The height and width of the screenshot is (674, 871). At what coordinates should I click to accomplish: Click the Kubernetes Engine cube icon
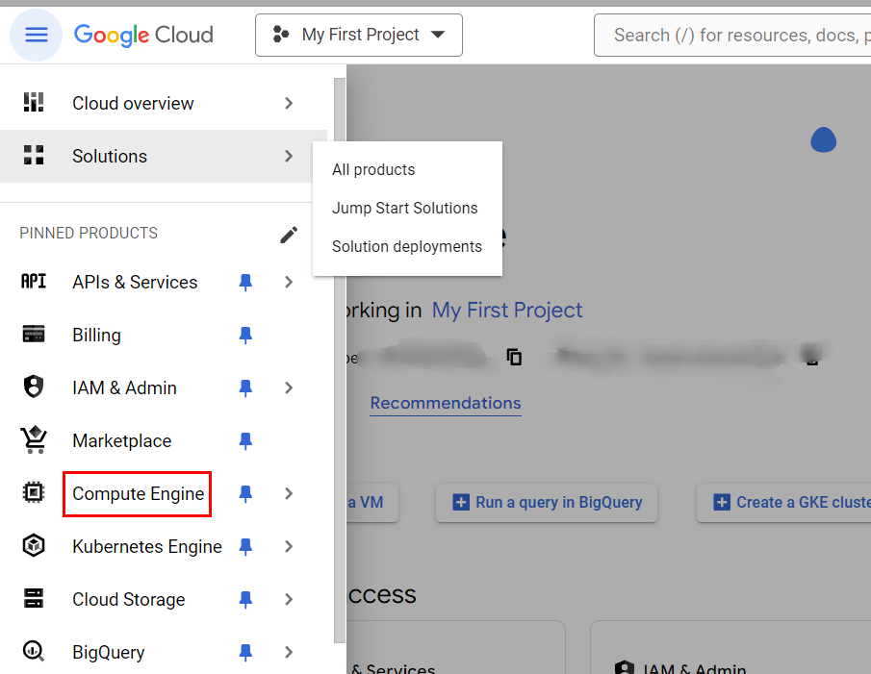click(x=34, y=545)
